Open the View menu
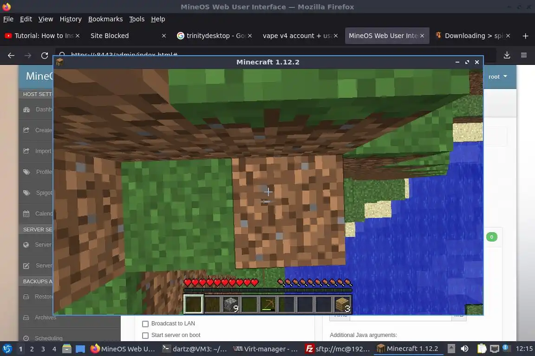535x356 pixels. pyautogui.click(x=46, y=19)
